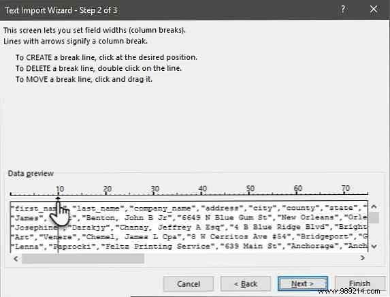Click the "Data preview" label
The image size is (390, 297).
tap(31, 173)
